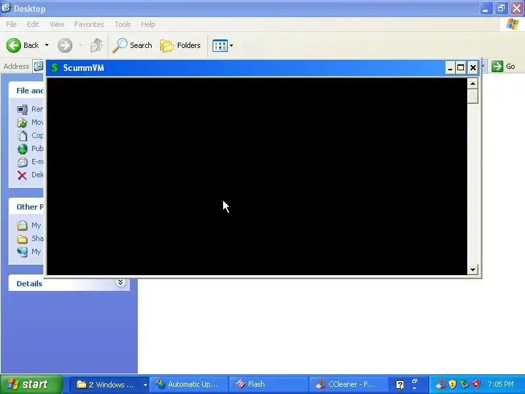Click the Move task icon in sidebar
This screenshot has height=394, width=525.
(22, 122)
